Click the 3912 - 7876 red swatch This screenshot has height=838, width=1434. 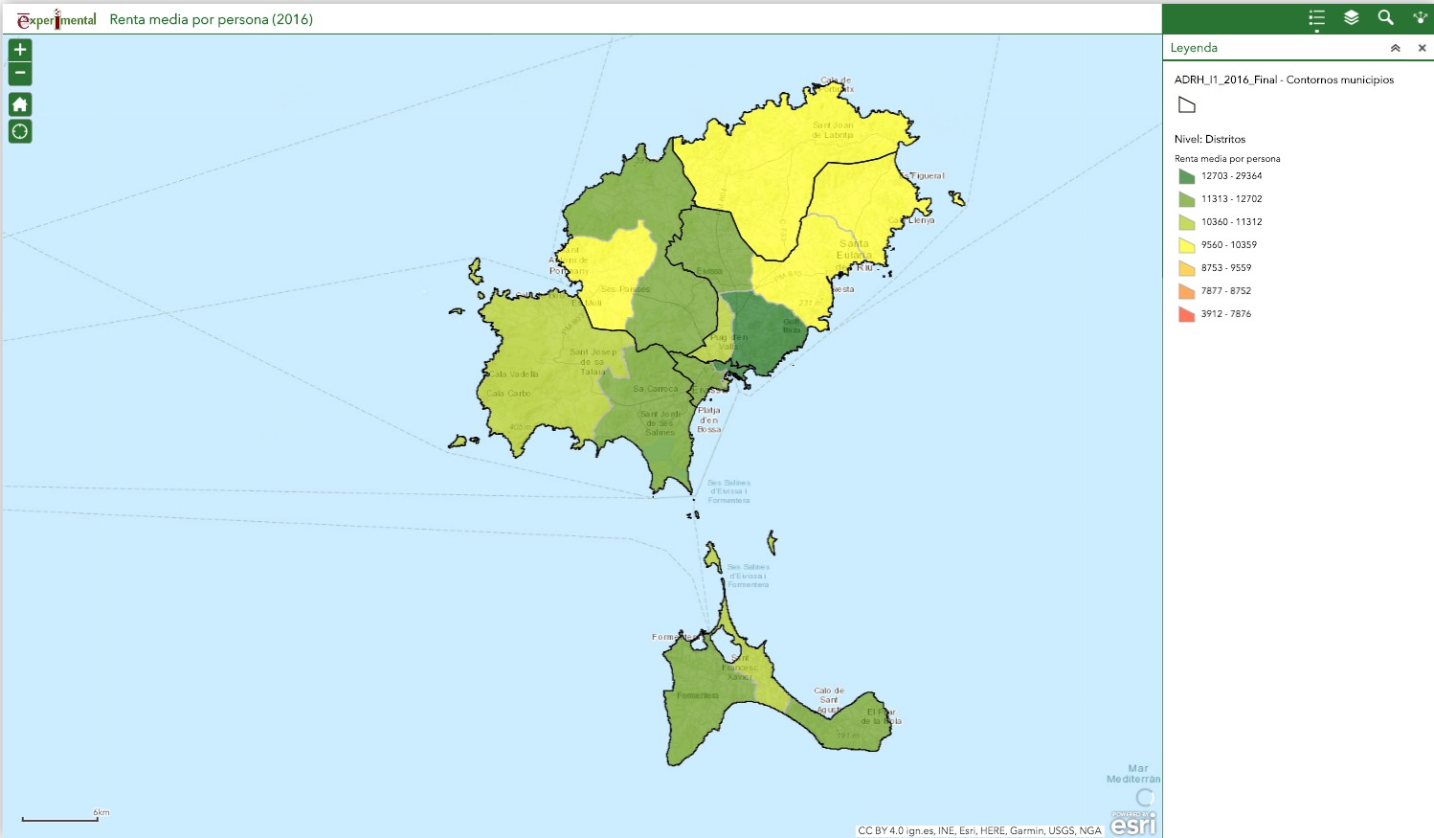[1187, 314]
